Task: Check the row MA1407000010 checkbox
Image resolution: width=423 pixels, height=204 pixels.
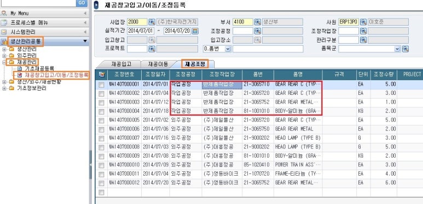Action: coord(101,165)
